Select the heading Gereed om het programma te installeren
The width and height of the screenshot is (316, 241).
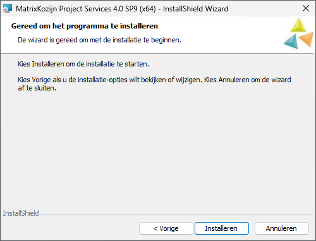pyautogui.click(x=85, y=26)
